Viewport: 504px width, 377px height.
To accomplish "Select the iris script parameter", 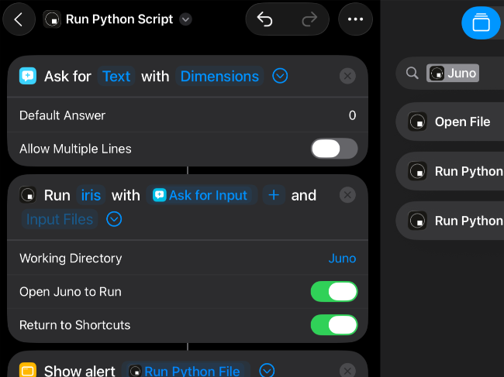I will coord(91,195).
